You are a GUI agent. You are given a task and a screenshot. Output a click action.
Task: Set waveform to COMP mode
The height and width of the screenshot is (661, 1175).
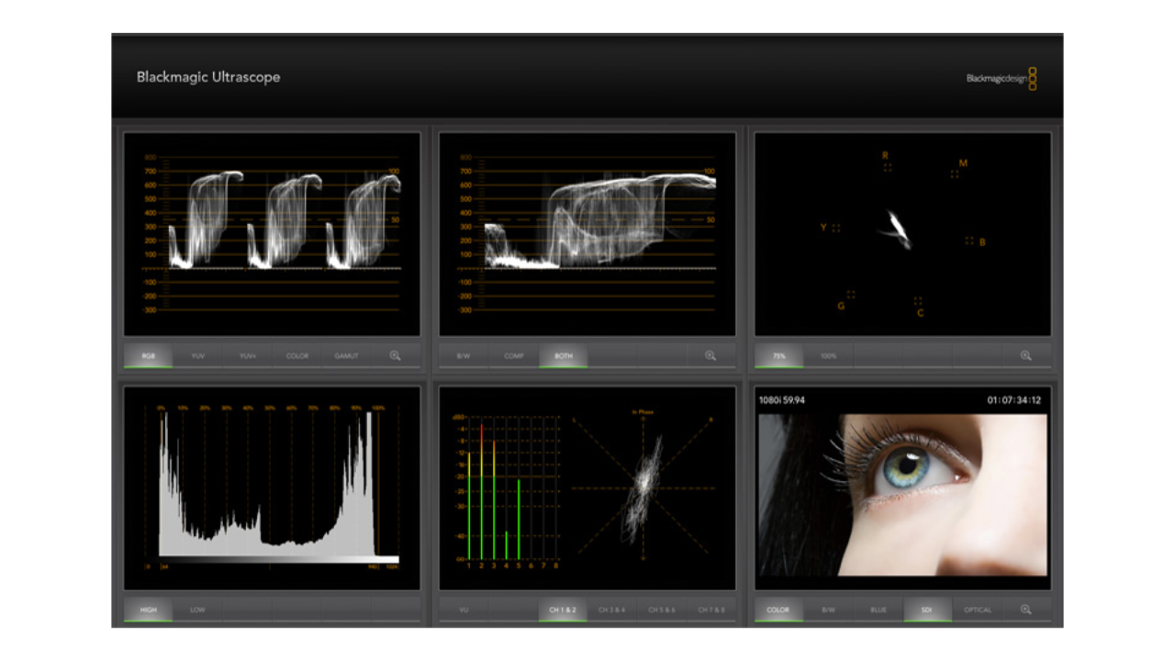(x=514, y=355)
